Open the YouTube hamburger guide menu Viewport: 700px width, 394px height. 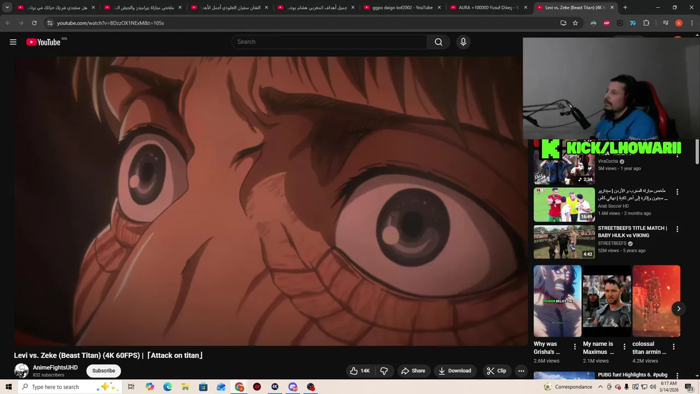(x=13, y=42)
